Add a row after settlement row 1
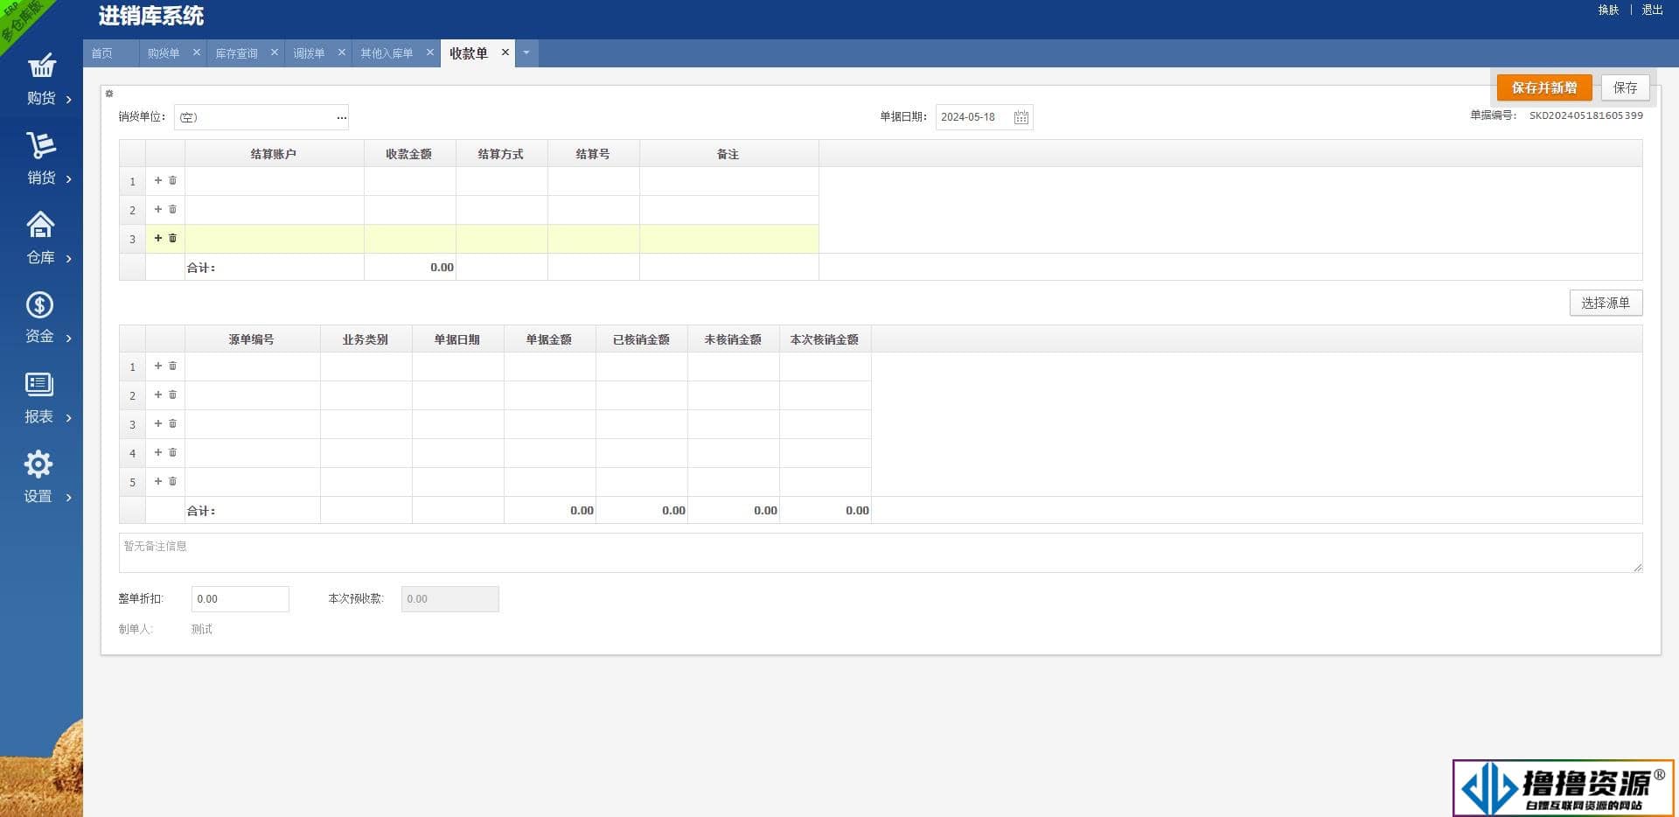The width and height of the screenshot is (1679, 817). tap(158, 180)
